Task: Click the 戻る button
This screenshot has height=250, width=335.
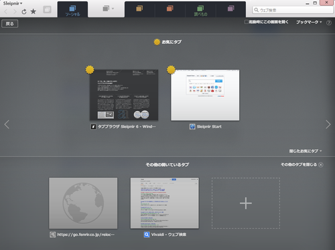Action: click(x=9, y=24)
